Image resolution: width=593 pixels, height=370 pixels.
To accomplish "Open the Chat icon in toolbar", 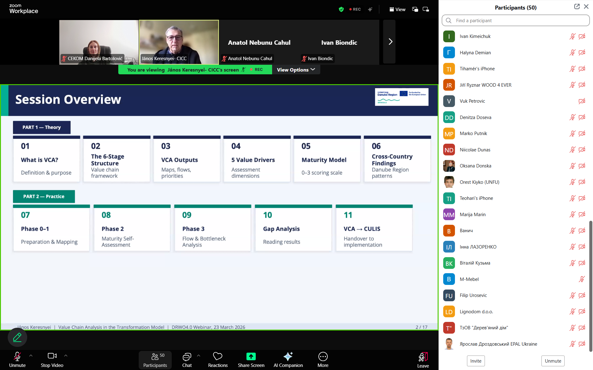I will (187, 357).
